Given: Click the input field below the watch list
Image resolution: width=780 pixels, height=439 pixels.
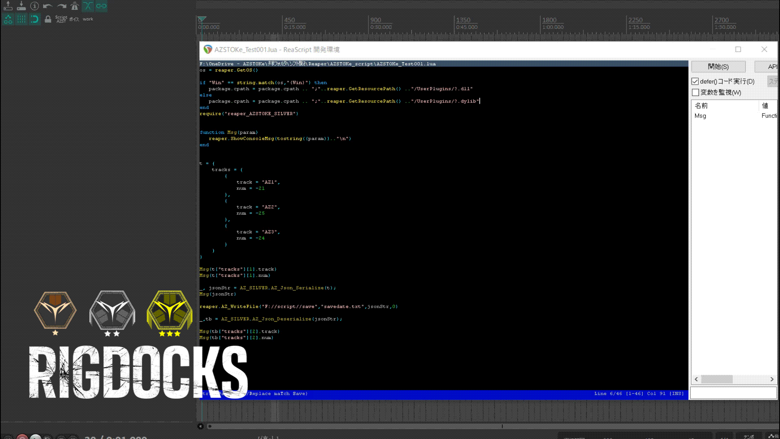Looking at the screenshot, I should 734,393.
